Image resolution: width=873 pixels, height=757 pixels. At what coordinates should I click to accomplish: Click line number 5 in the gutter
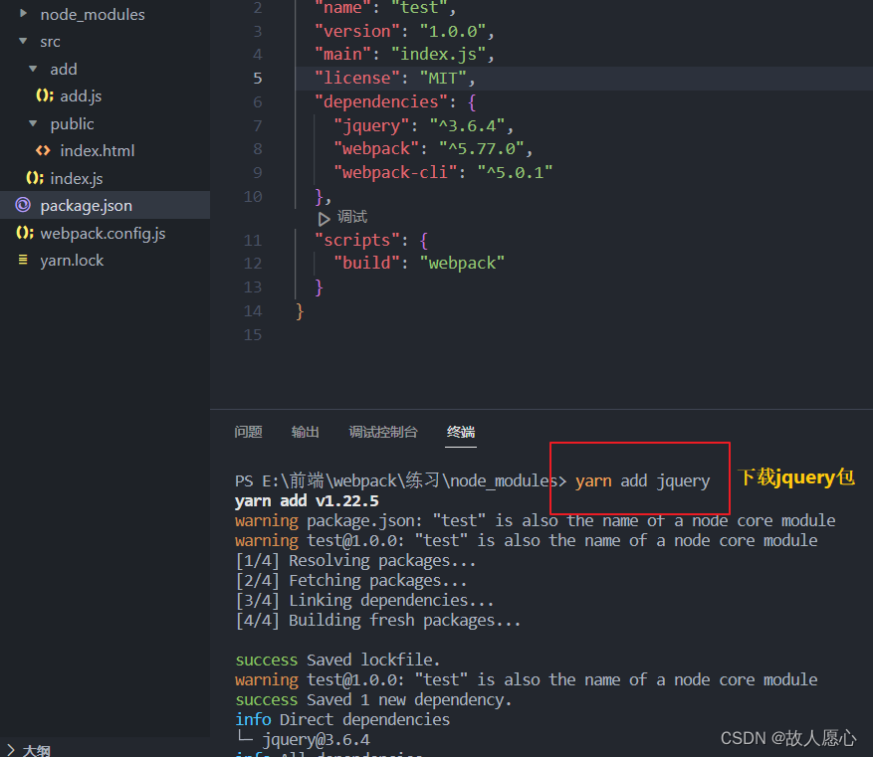pos(257,78)
